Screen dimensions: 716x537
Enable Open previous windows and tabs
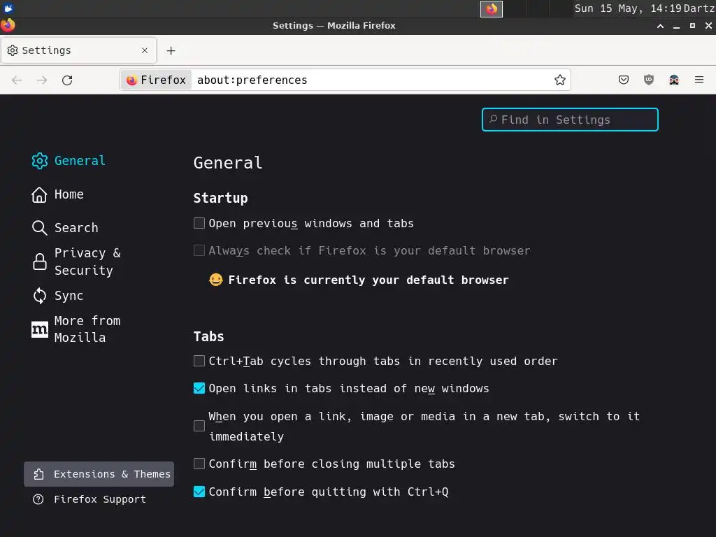199,223
